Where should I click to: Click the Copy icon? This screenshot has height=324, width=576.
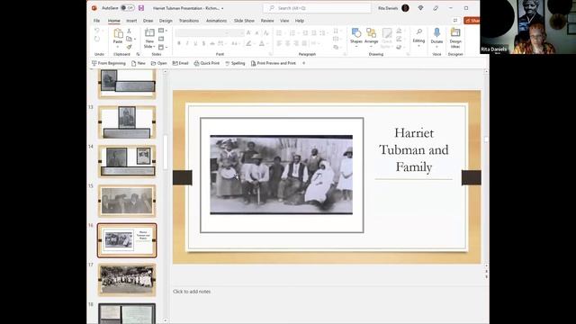tap(129, 39)
